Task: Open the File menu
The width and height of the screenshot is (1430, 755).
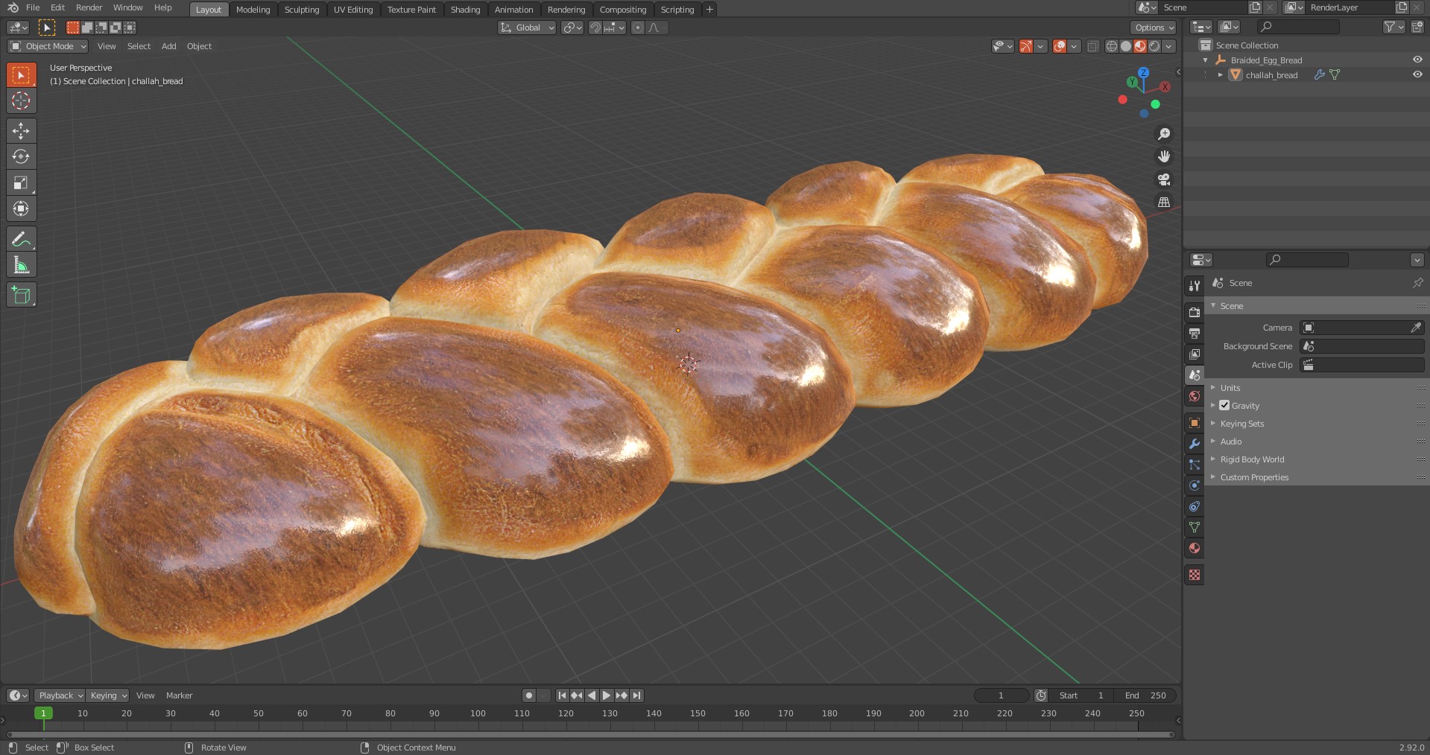Action: 33,7
